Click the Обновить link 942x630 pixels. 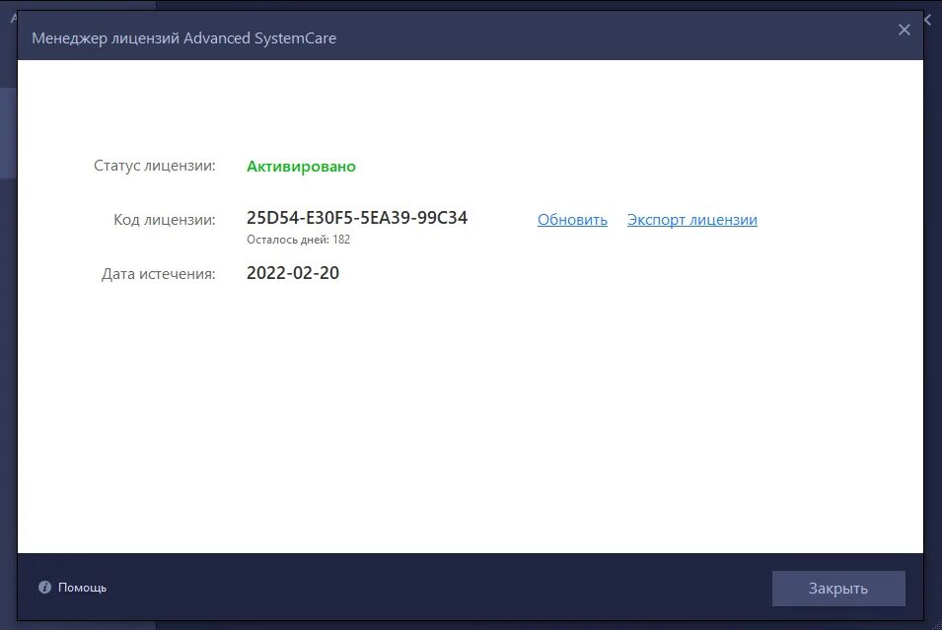point(572,220)
